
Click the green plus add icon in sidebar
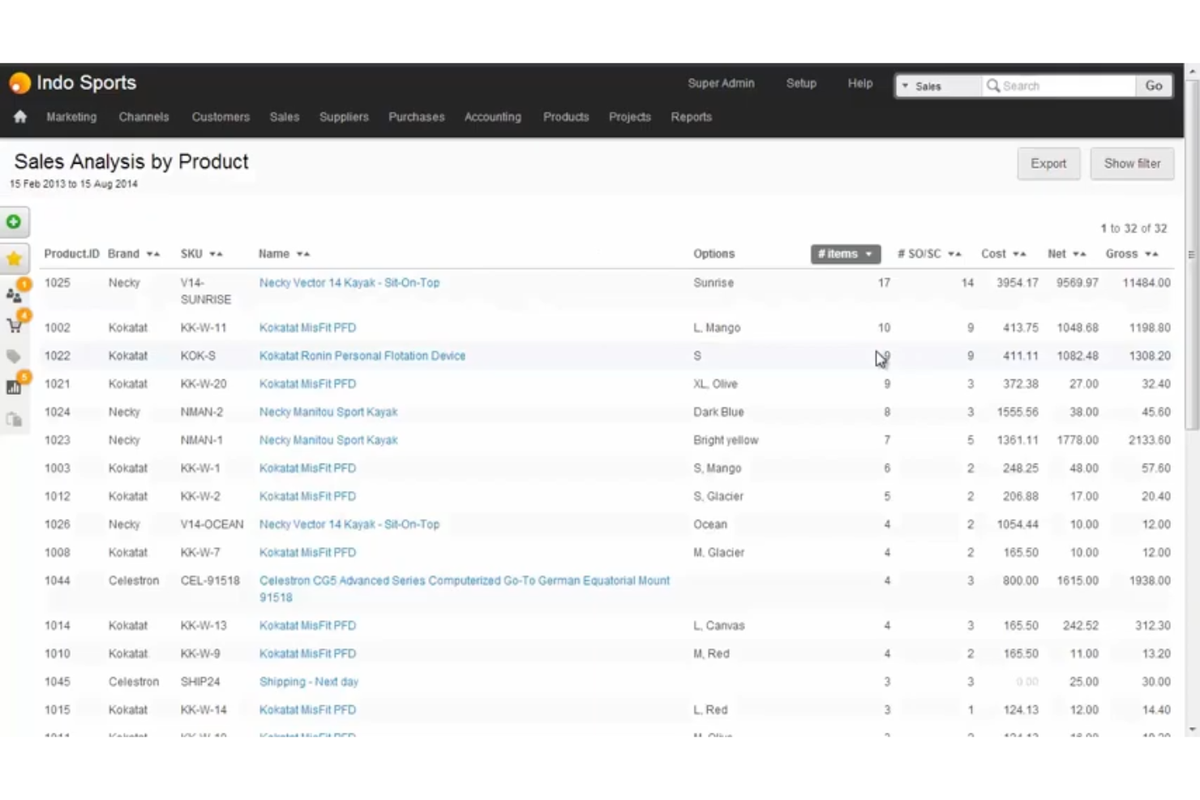coord(14,221)
